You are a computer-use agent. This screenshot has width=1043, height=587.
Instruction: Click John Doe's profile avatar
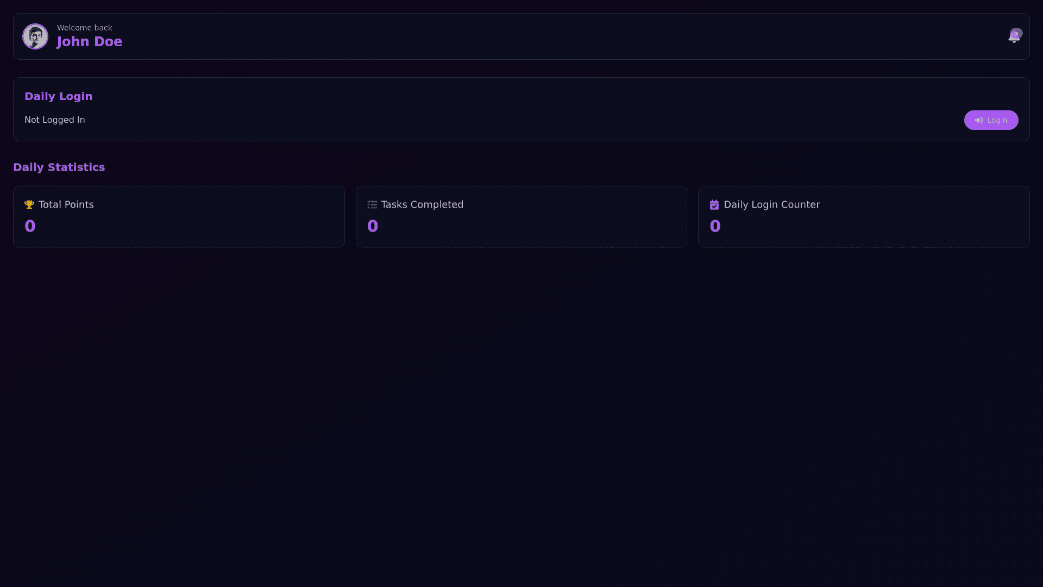pyautogui.click(x=35, y=36)
